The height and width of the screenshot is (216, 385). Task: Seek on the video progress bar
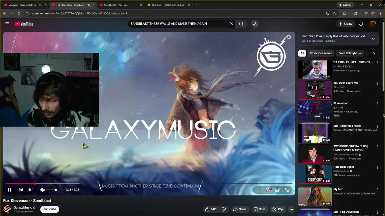click(149, 184)
